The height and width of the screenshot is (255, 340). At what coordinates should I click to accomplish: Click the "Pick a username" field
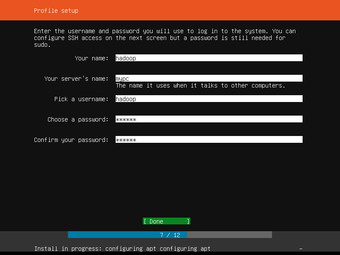tap(209, 99)
